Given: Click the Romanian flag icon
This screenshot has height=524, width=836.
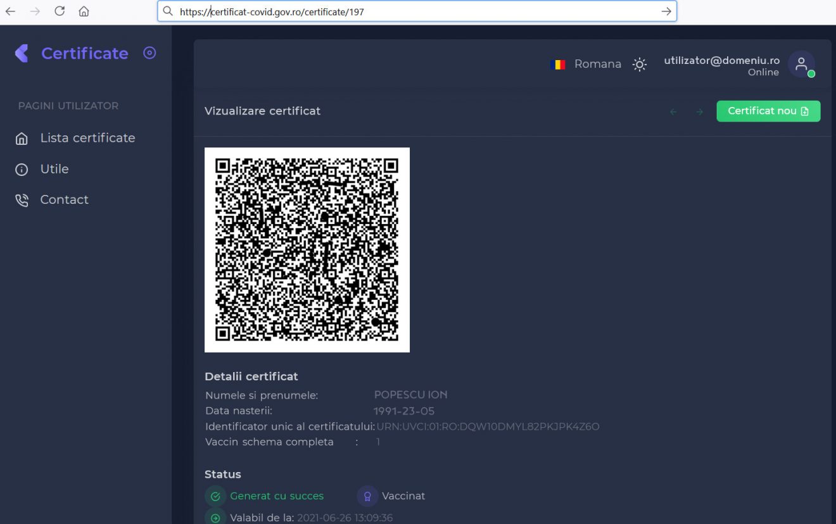Looking at the screenshot, I should [x=559, y=65].
